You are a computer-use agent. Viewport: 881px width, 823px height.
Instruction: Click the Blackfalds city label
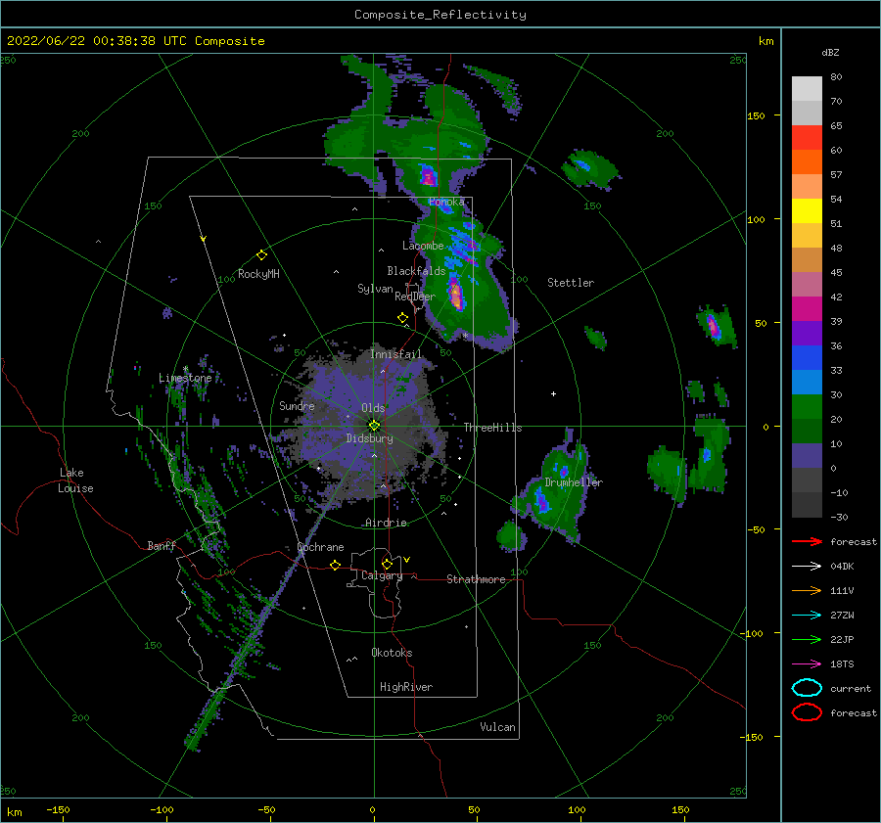click(416, 271)
